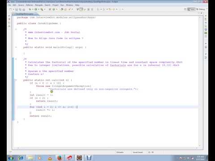Click the top icon in left fast-view bar
Image resolution: width=215 pixels, height=161 pixels.
pos(9,16)
